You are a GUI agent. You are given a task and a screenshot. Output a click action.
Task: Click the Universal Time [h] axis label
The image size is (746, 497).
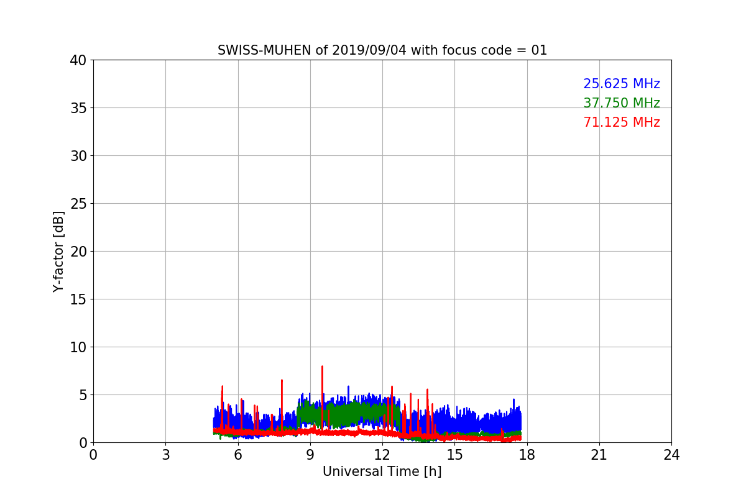point(382,472)
